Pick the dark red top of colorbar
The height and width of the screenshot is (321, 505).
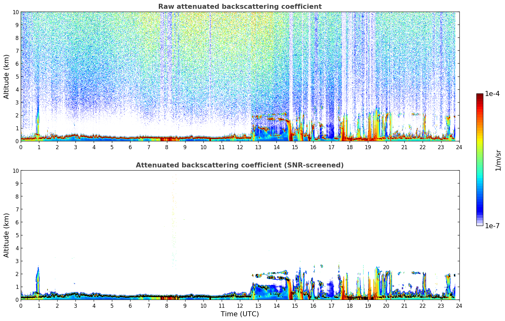(480, 96)
